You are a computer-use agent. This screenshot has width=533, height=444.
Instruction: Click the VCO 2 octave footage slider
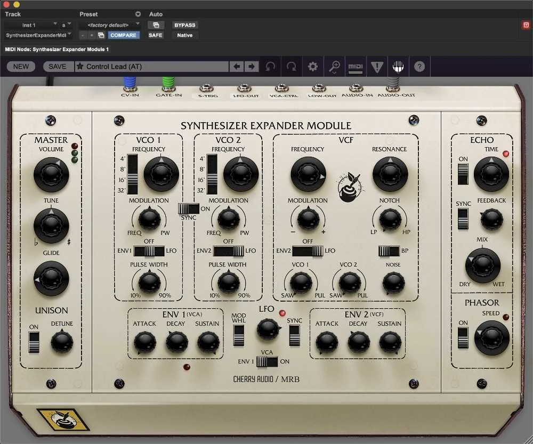tap(212, 174)
